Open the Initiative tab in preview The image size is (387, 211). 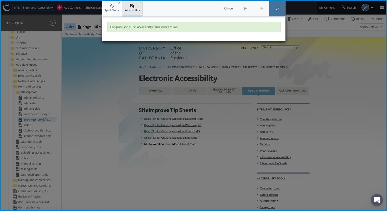pos(190,91)
